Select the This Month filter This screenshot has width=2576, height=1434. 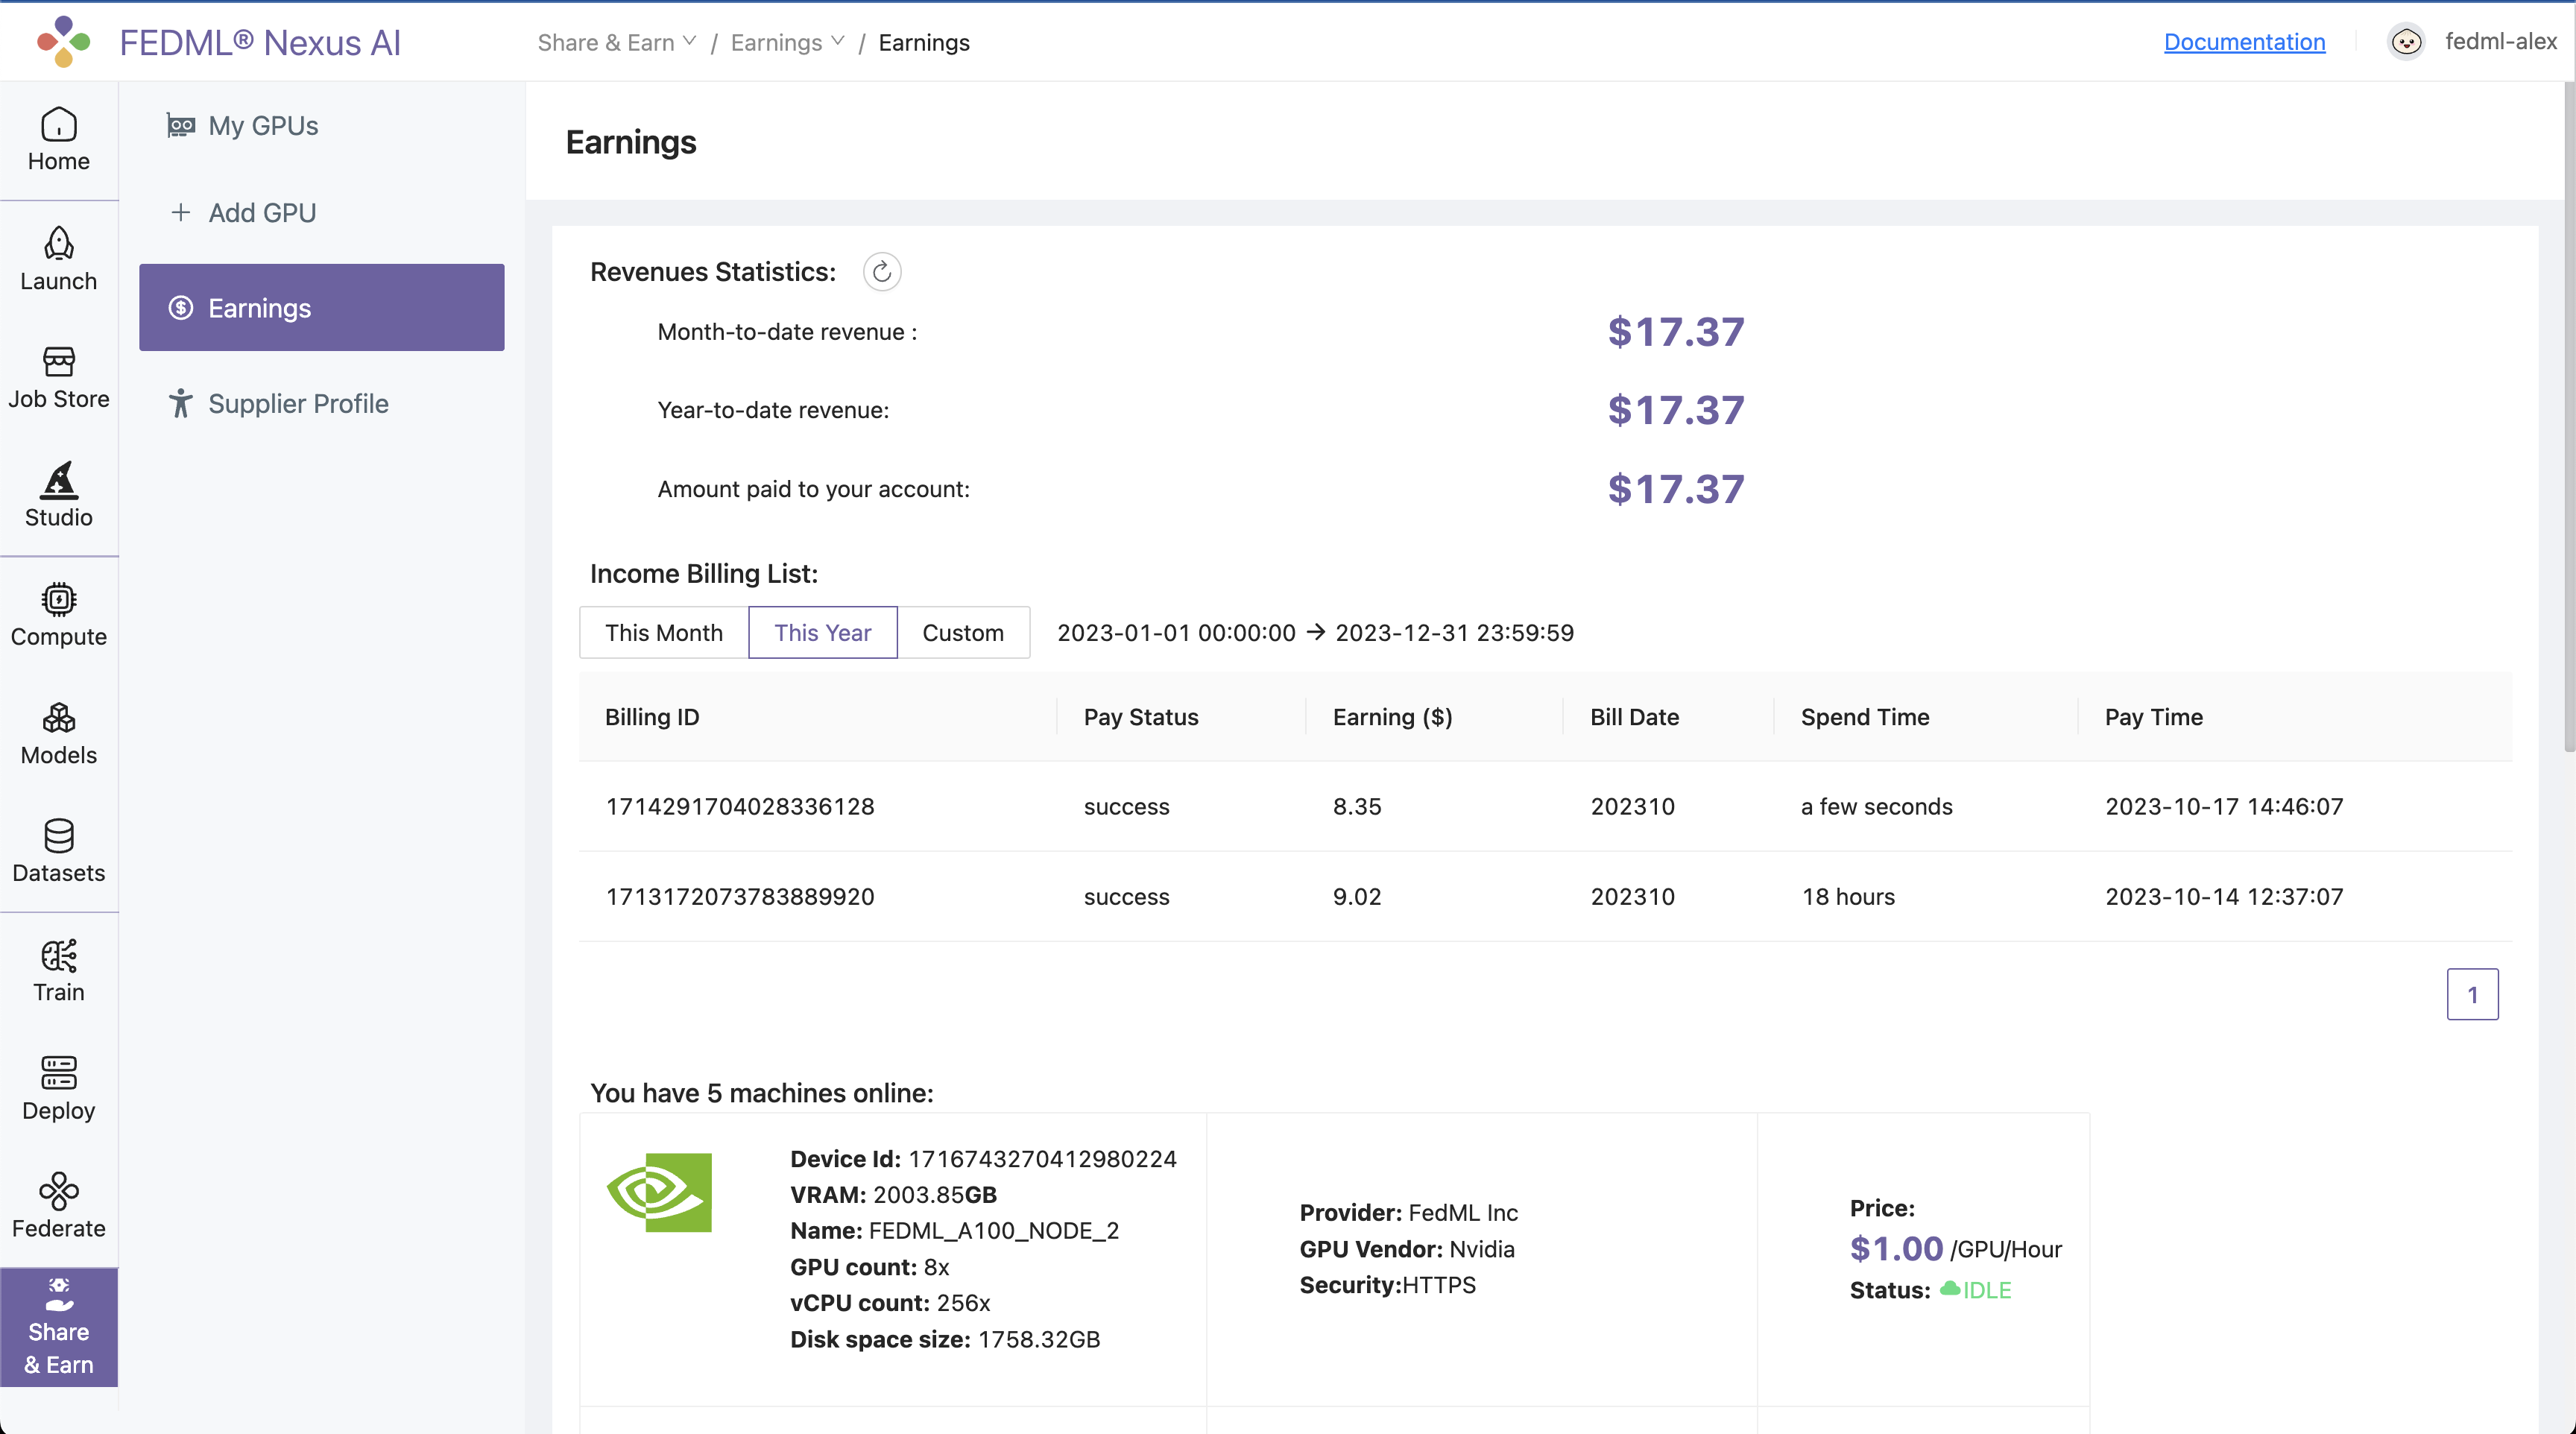[x=663, y=633]
